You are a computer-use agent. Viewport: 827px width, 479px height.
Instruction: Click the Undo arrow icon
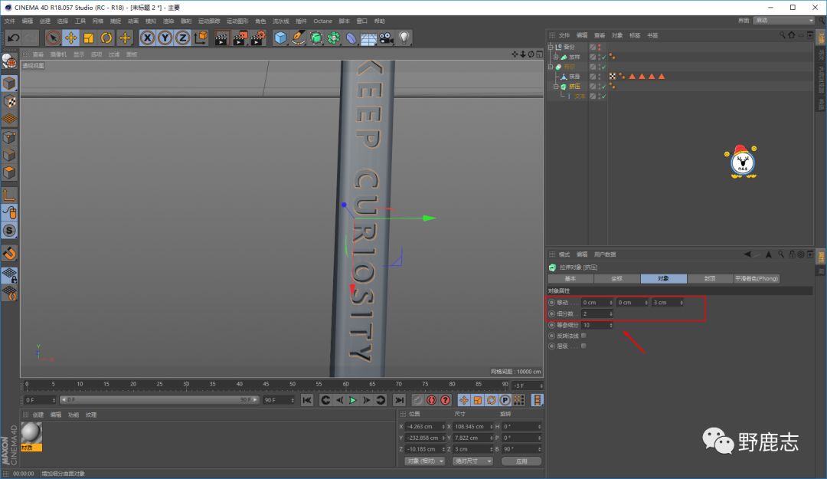13,38
